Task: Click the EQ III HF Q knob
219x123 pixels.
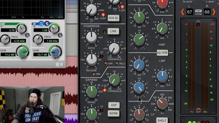Action: (54, 28)
